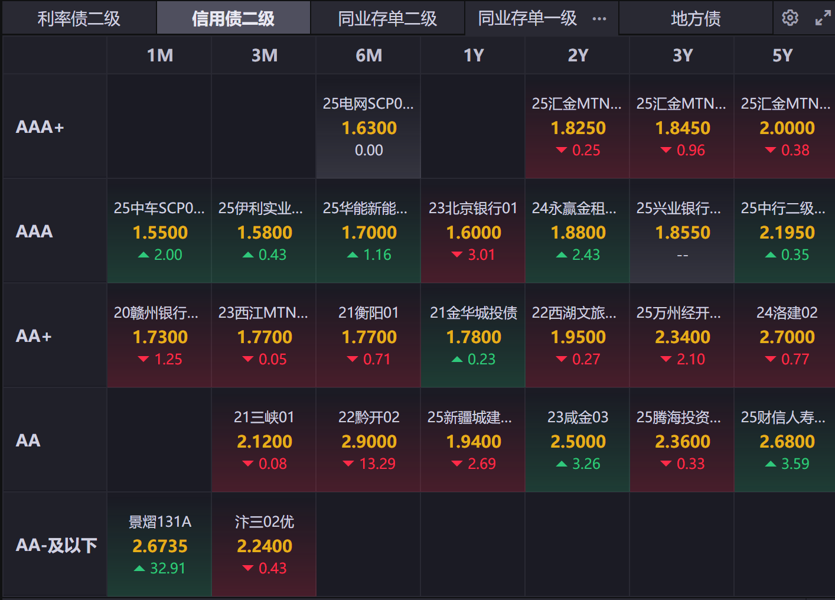Open the more options ellipsis on 同业存单一级 tab
The width and height of the screenshot is (835, 600).
click(x=599, y=19)
